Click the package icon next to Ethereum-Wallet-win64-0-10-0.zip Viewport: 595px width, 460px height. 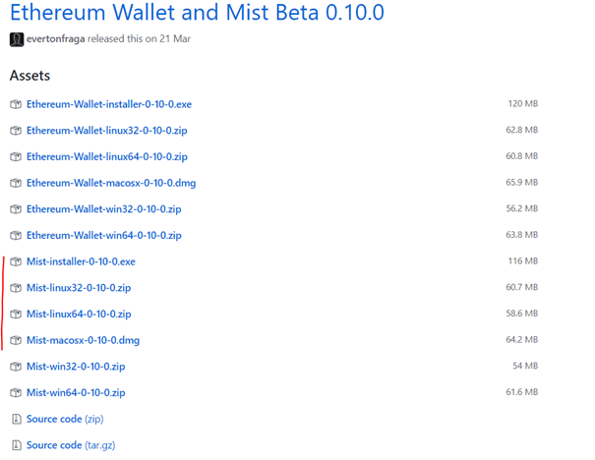(16, 235)
